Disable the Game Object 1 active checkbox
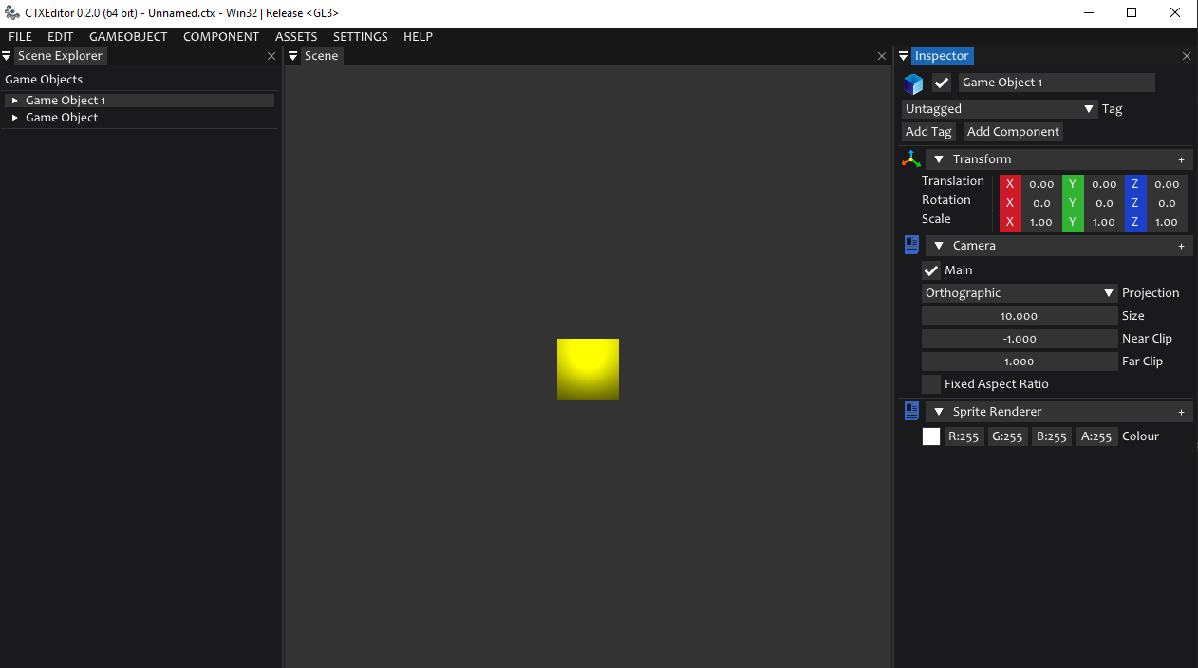 [942, 83]
